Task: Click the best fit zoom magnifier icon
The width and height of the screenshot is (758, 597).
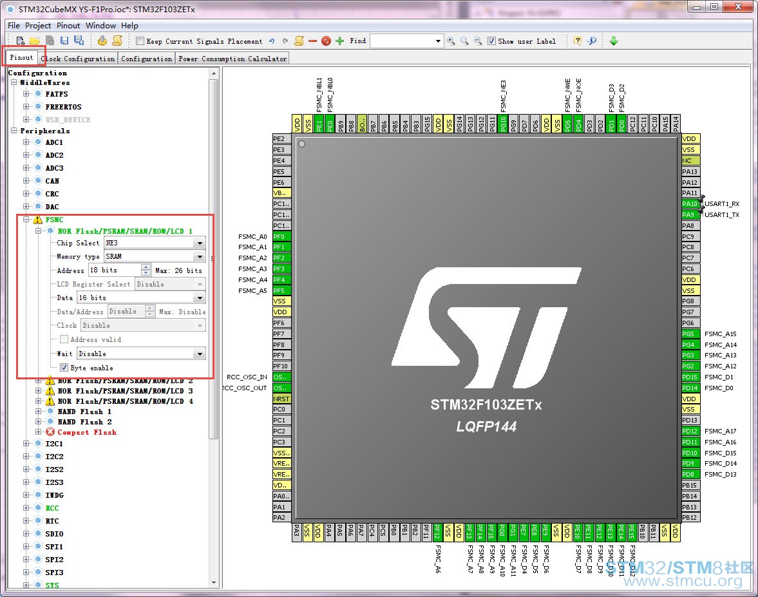Action: (x=464, y=41)
